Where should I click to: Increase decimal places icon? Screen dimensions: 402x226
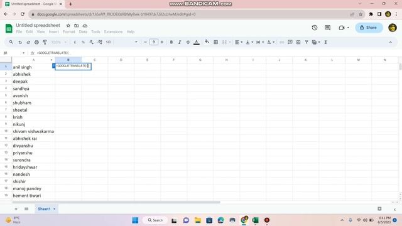click(100, 42)
